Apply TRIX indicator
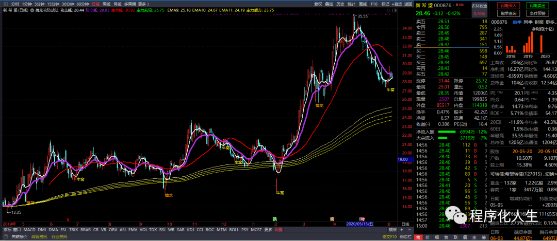Viewport: 557px width, 241px height. point(74,230)
